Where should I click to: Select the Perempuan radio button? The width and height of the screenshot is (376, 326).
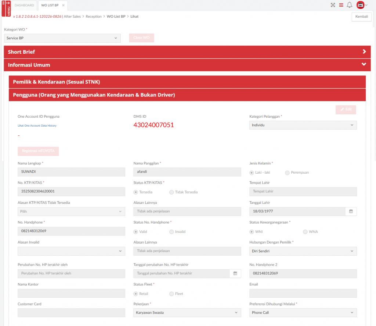(x=287, y=173)
